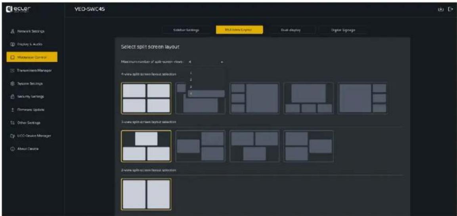The height and width of the screenshot is (216, 457).
Task: Select 3-view layout with two left, one right
Action: tap(309, 146)
